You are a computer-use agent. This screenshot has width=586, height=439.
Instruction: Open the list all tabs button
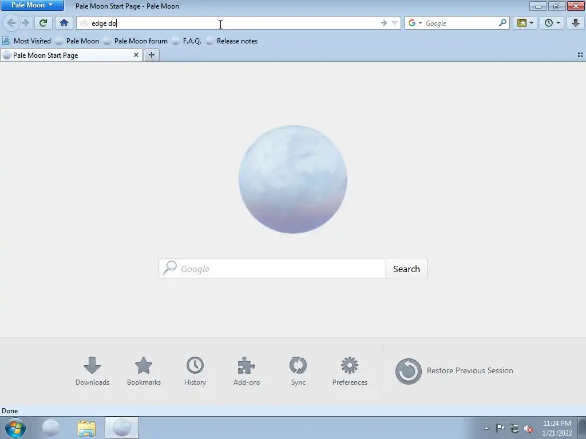[x=580, y=55]
